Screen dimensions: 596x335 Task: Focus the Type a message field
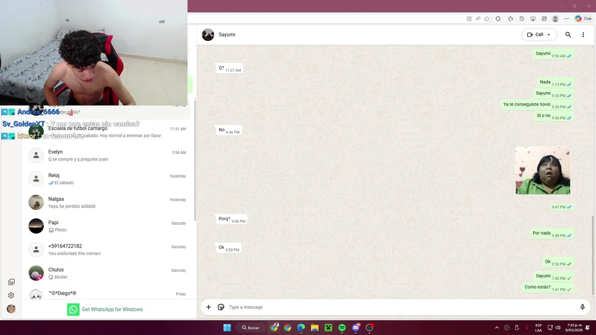(400, 307)
